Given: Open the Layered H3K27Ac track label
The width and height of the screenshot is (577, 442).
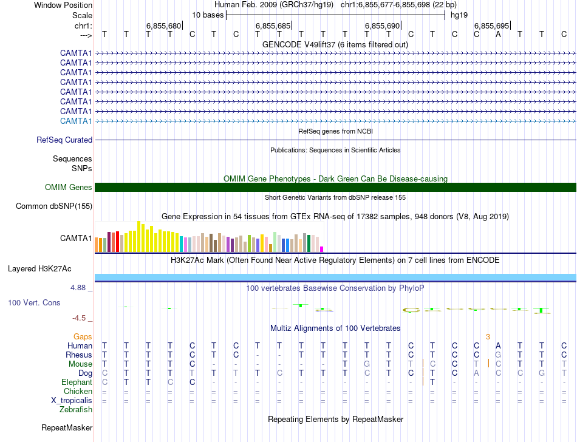Looking at the screenshot, I should click(39, 268).
